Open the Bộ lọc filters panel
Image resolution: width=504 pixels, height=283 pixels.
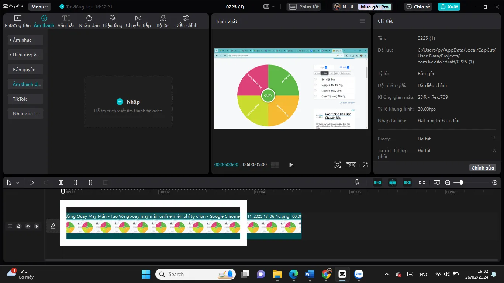click(x=163, y=21)
